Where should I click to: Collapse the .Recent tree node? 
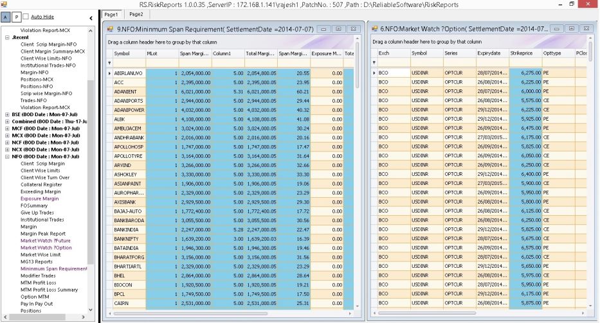click(x=7, y=37)
